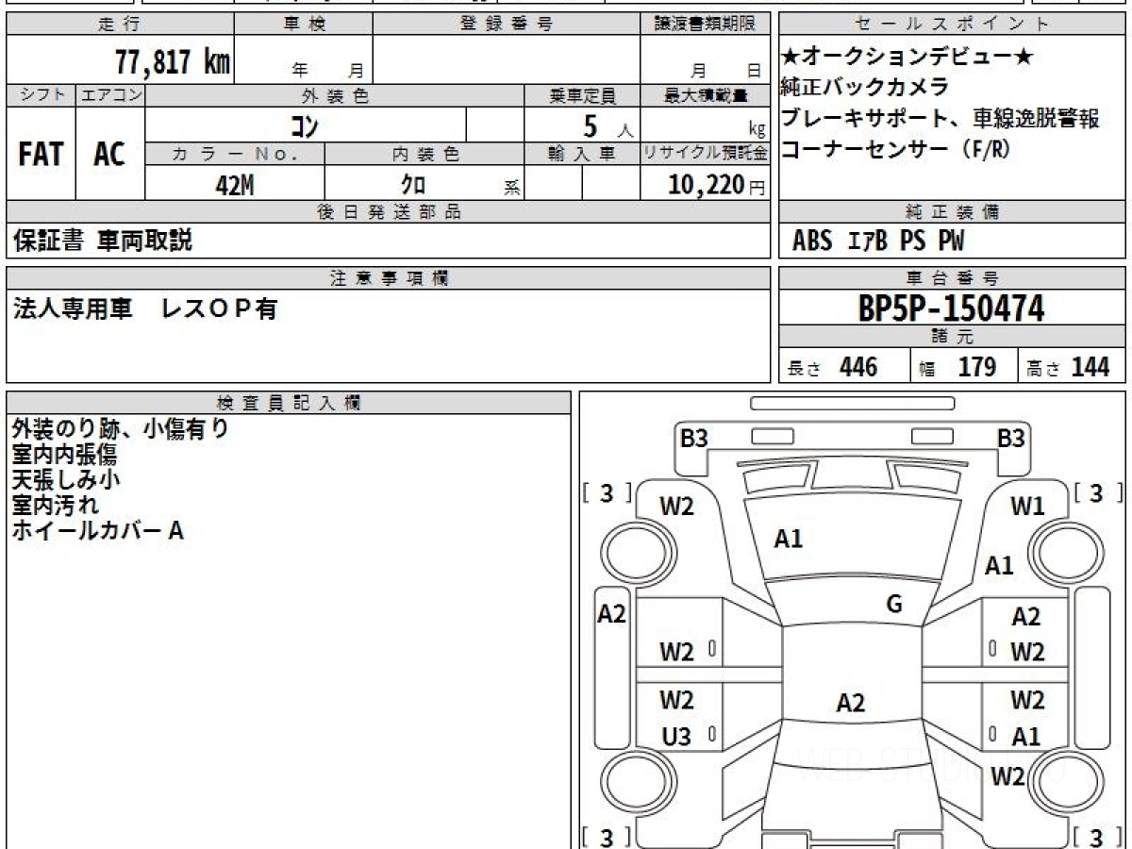Select the length value 長さ 446

(833, 367)
